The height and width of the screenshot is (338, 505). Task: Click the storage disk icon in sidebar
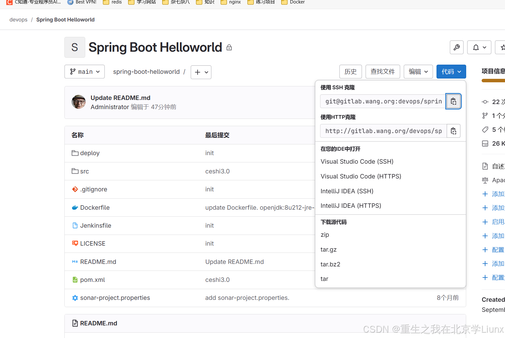tap(485, 143)
